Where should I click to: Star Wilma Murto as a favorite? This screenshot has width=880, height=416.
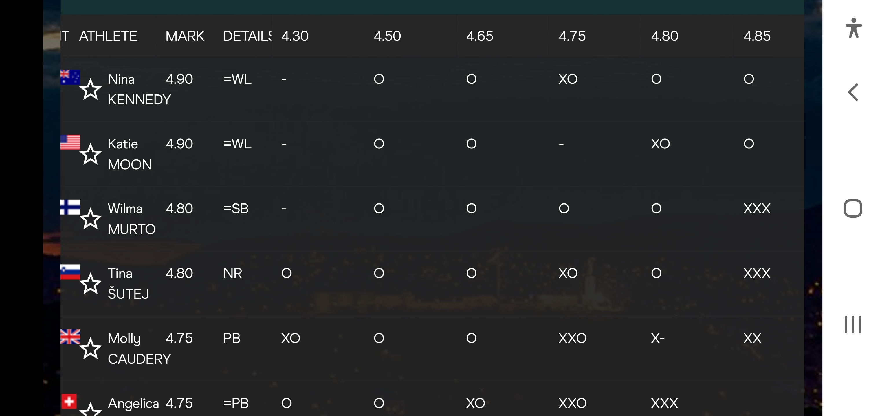click(91, 219)
